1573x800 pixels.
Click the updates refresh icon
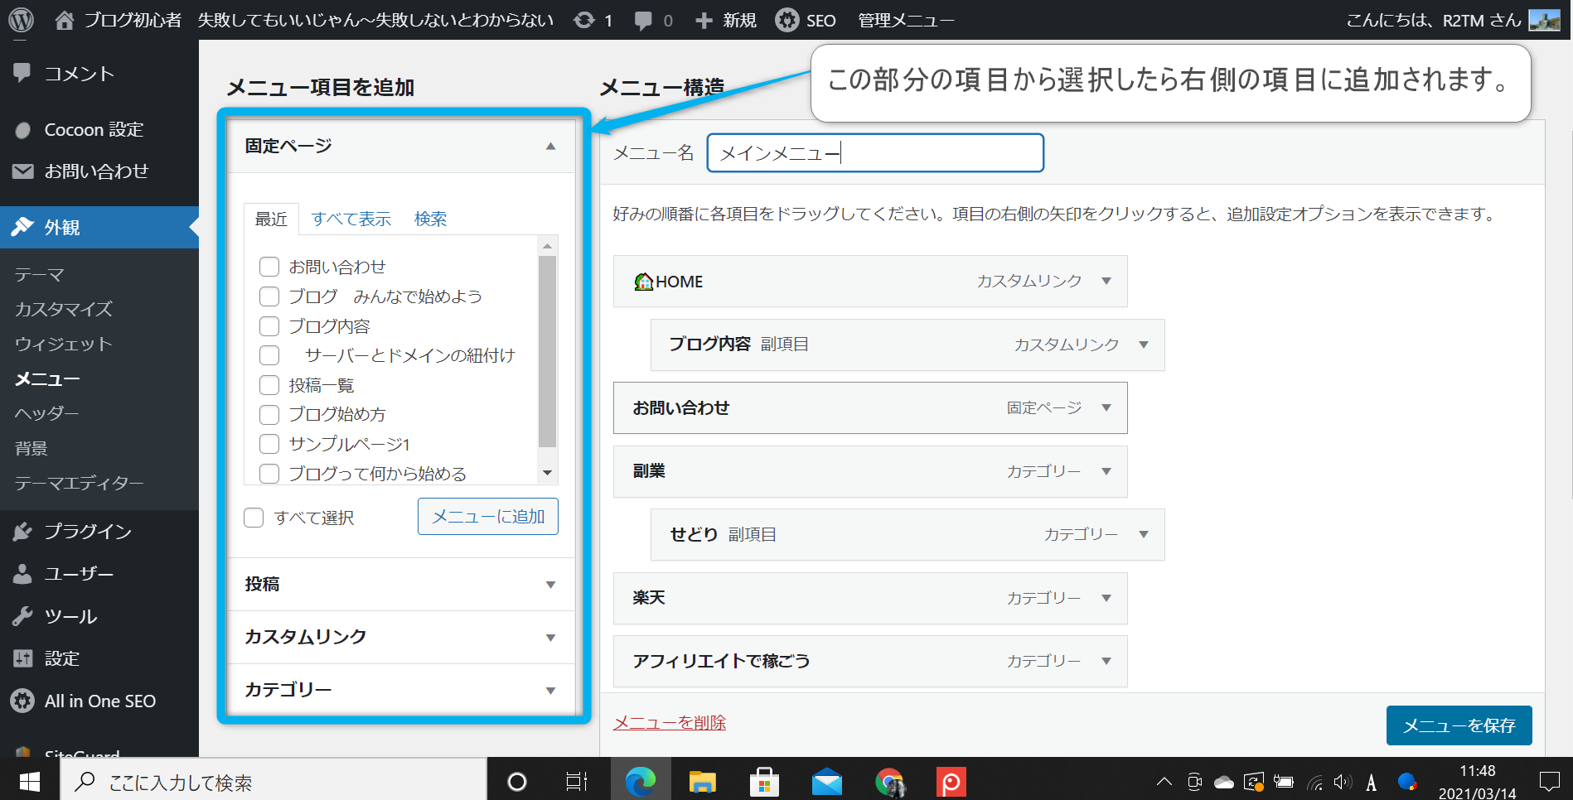[584, 20]
